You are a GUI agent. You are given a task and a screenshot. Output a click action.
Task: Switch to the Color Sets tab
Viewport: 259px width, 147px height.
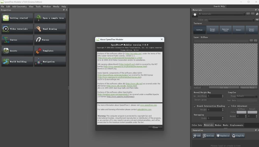[x=197, y=125]
